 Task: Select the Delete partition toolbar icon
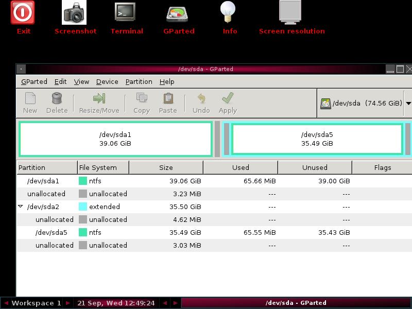57,101
